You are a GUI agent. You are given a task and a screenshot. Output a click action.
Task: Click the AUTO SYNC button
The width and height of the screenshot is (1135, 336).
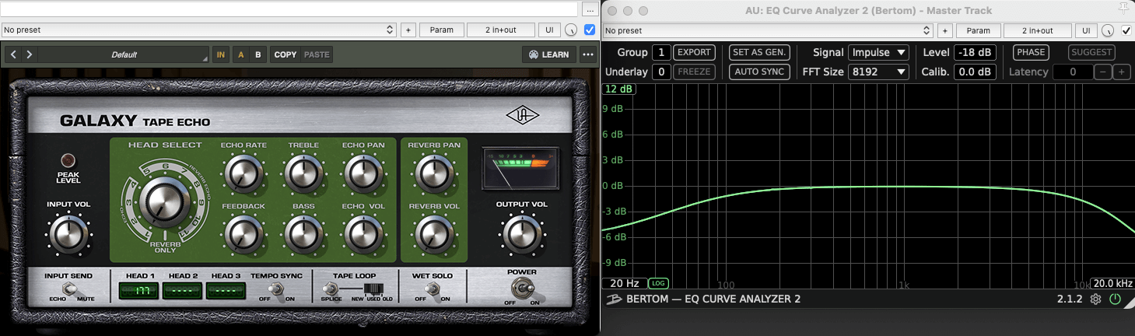click(759, 72)
